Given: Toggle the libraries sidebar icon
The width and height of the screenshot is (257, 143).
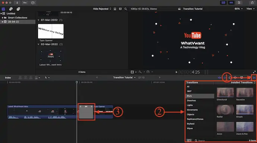Looking at the screenshot, I should click(3, 9).
